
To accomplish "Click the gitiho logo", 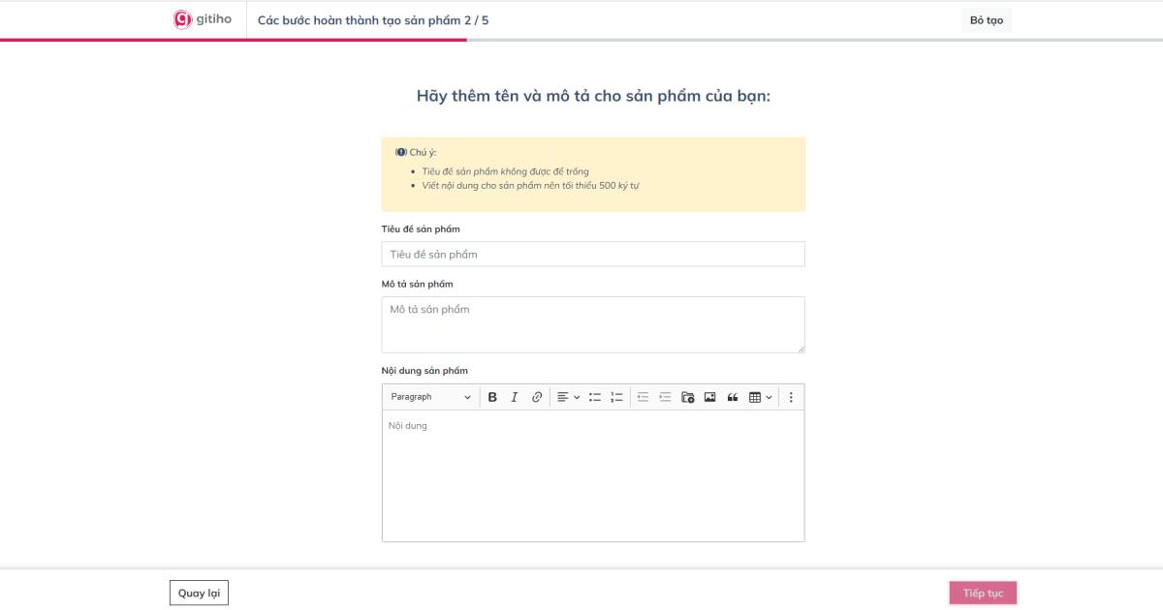I will (x=202, y=19).
